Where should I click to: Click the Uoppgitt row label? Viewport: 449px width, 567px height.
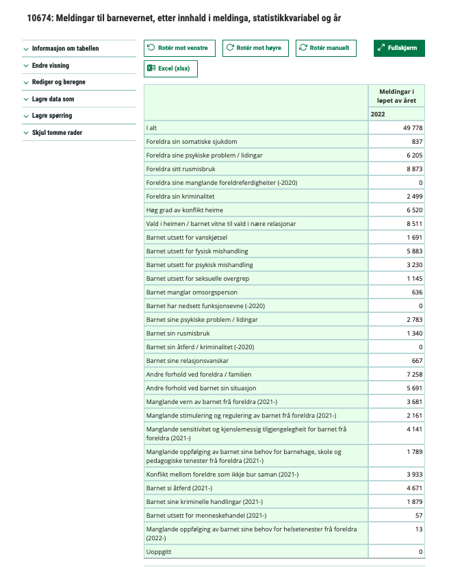click(x=159, y=551)
